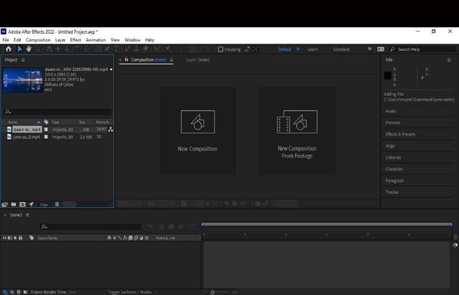Open the Composition menu

(38, 40)
